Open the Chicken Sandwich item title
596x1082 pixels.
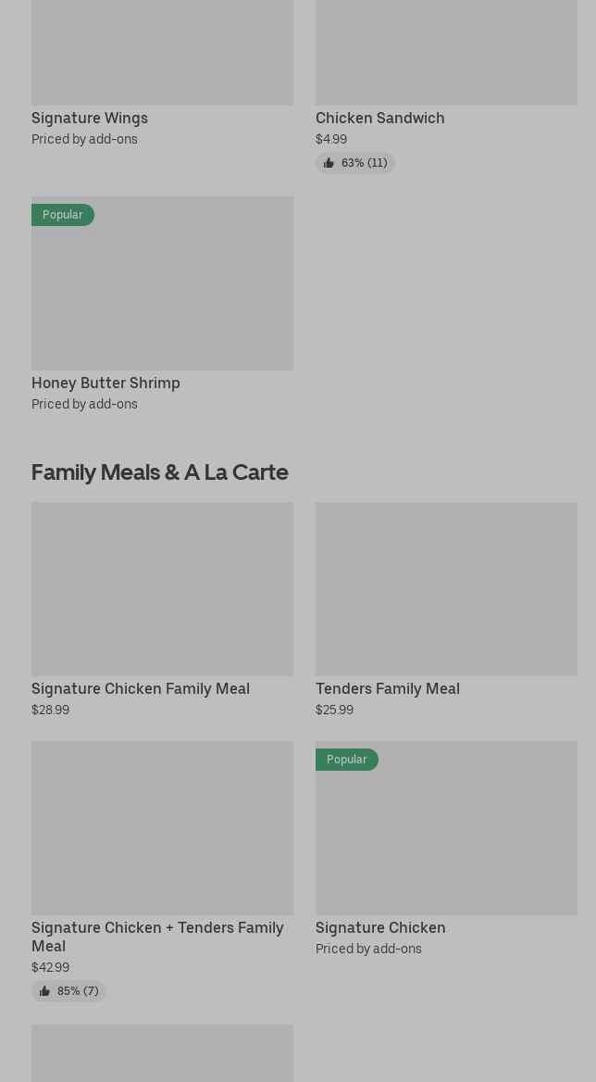point(379,118)
